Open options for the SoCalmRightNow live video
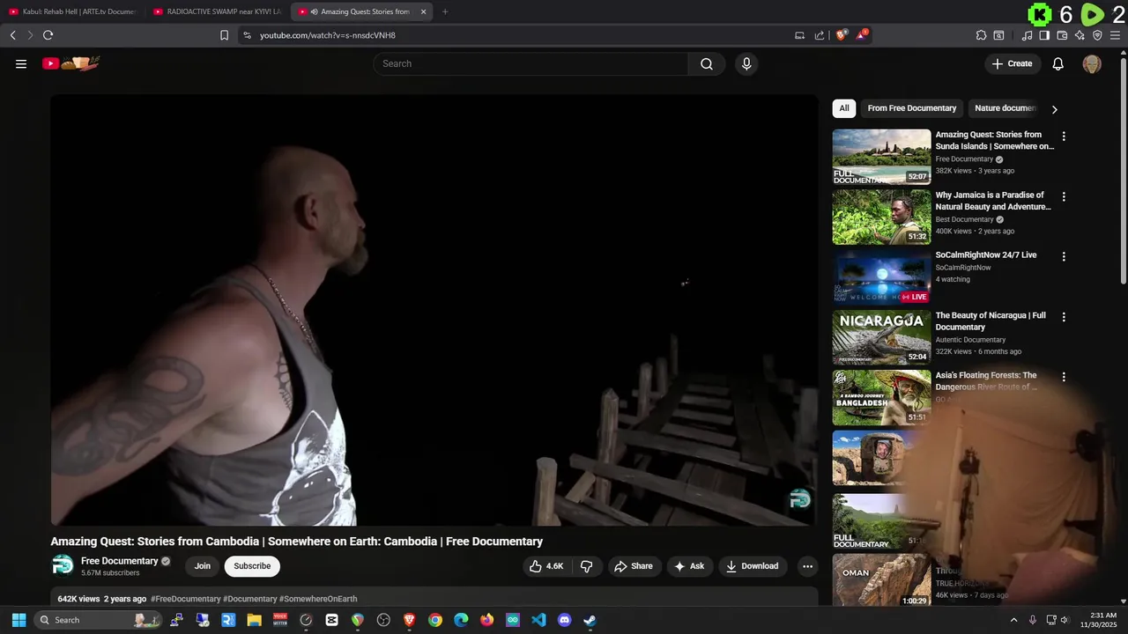 coord(1064,256)
